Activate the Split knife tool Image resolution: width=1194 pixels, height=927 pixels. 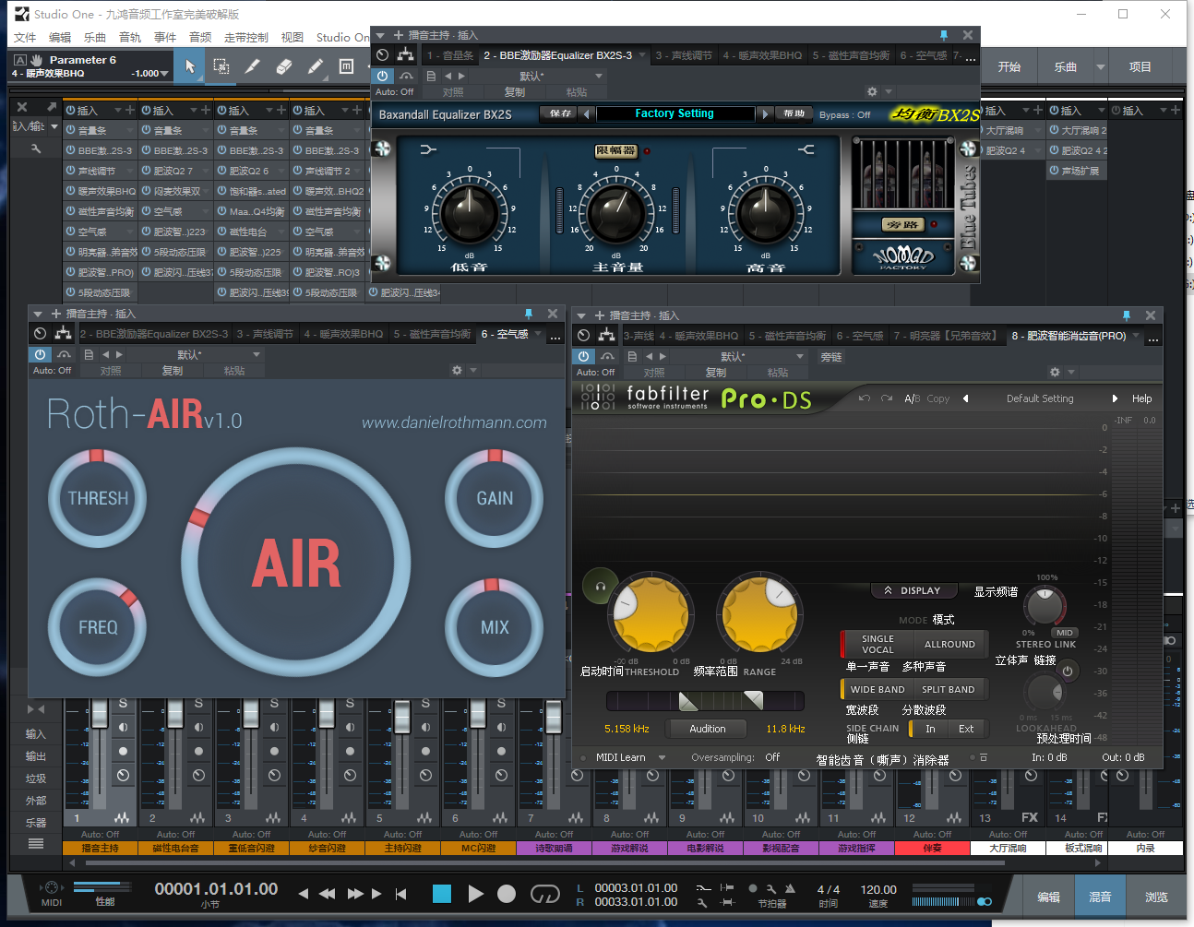(x=252, y=66)
